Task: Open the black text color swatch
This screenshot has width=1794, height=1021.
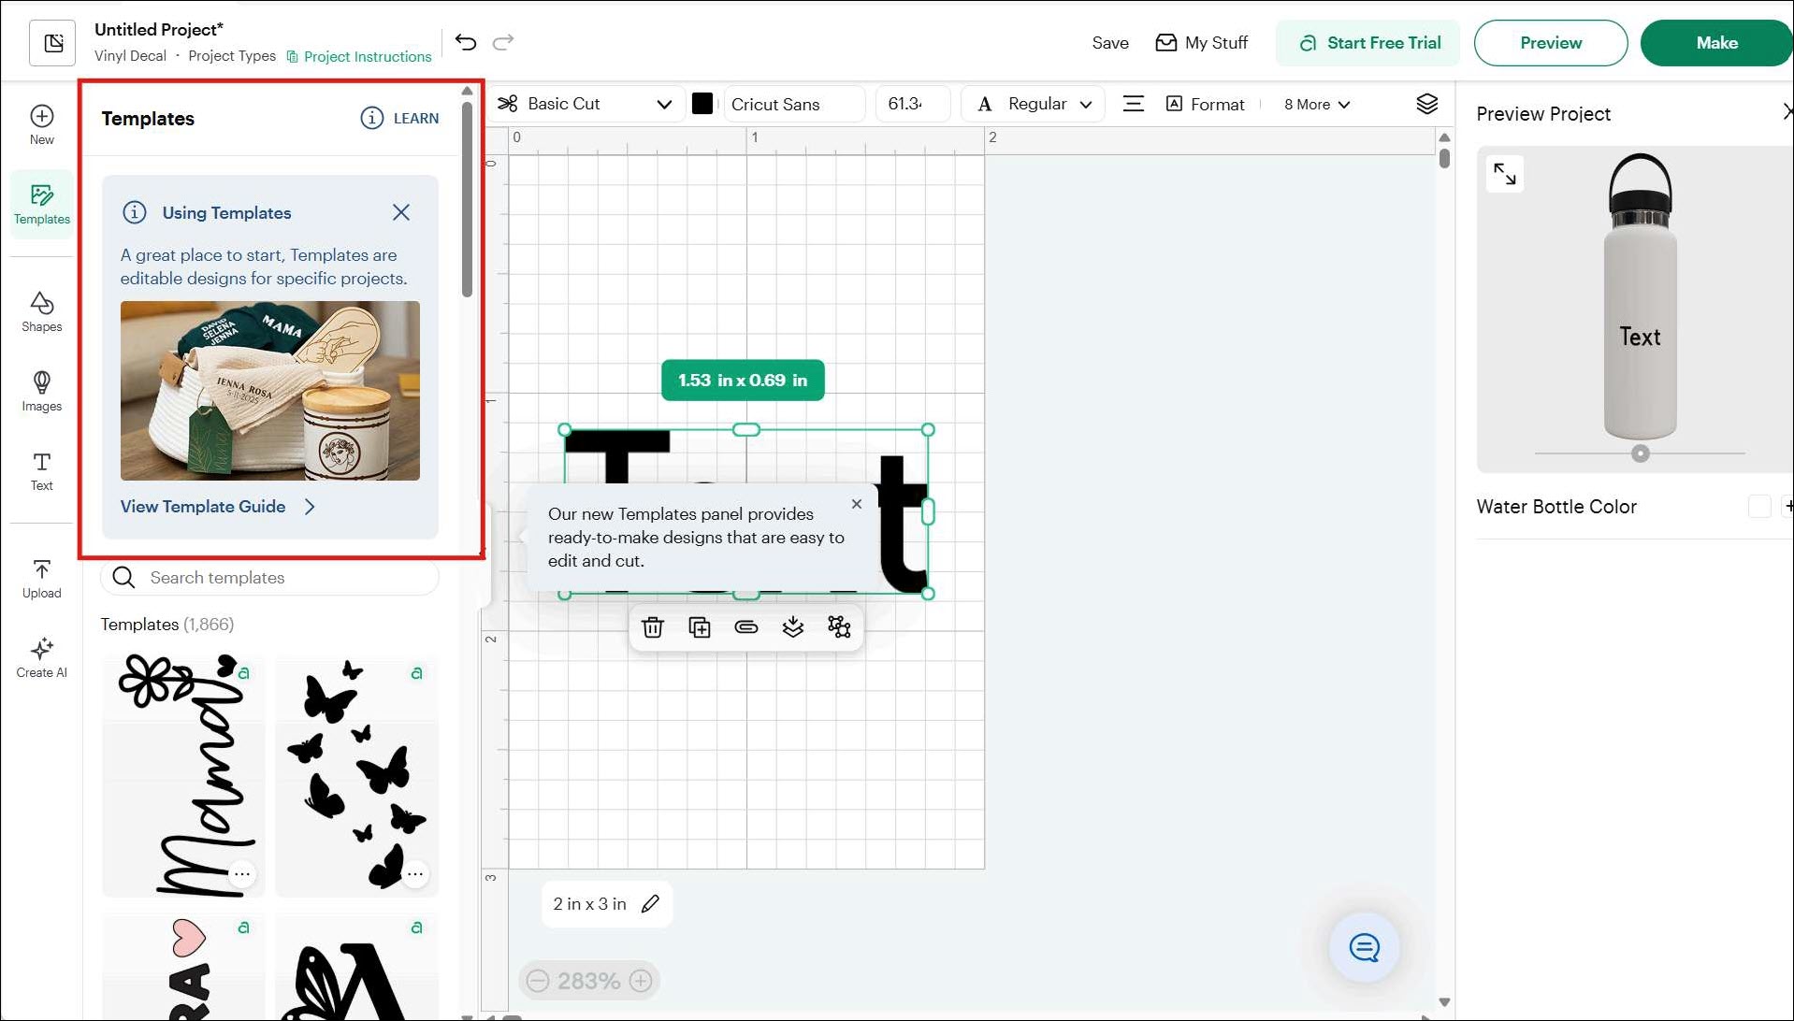Action: (x=702, y=104)
